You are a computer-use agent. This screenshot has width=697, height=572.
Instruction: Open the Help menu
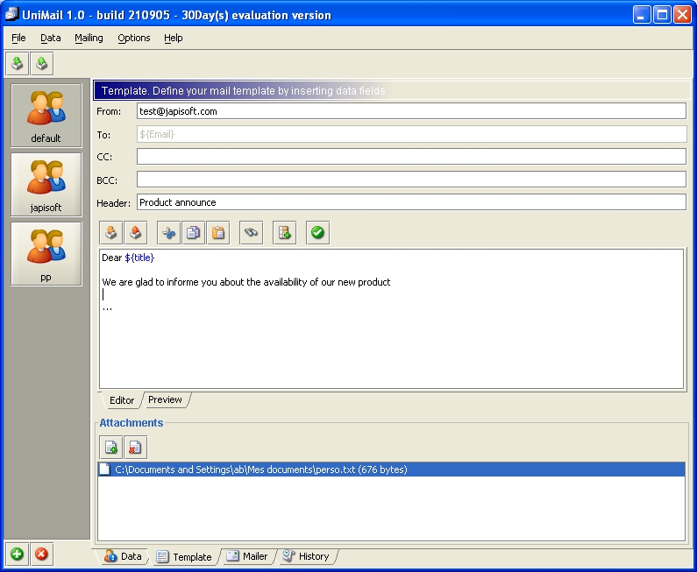(174, 39)
